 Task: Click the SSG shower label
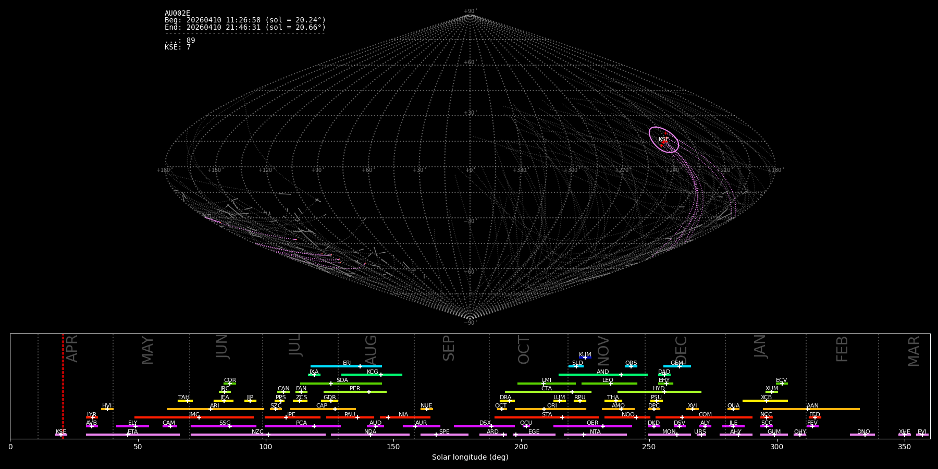225,423
